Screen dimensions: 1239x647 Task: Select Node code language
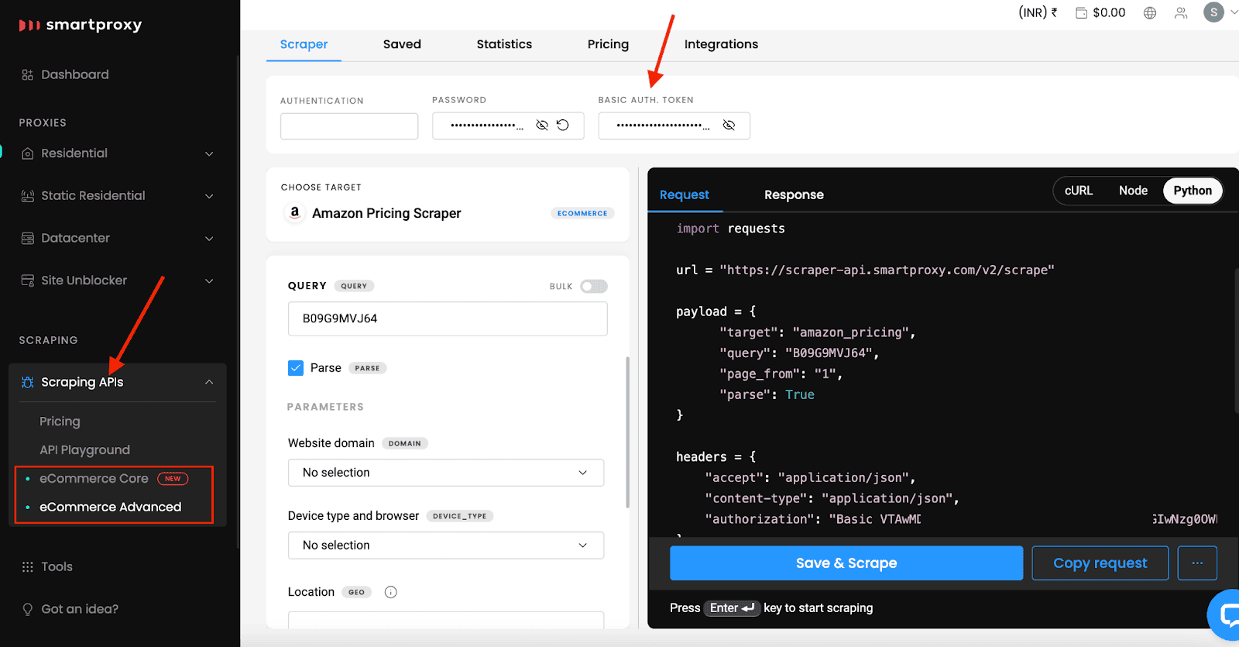click(x=1133, y=191)
